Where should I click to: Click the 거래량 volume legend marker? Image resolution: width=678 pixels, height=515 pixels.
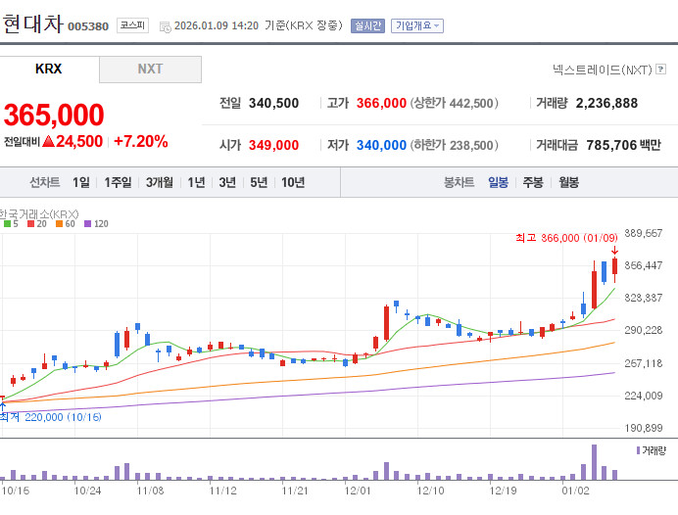tap(638, 450)
